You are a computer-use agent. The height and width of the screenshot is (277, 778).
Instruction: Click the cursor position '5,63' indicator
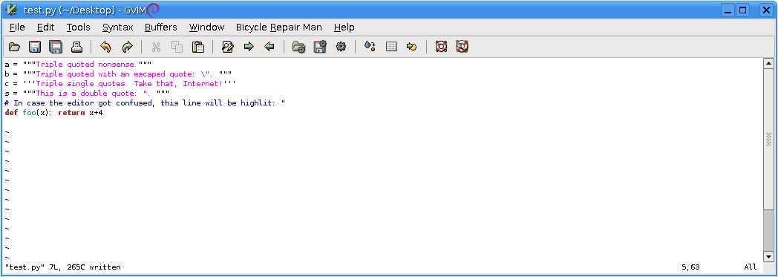pyautogui.click(x=690, y=267)
